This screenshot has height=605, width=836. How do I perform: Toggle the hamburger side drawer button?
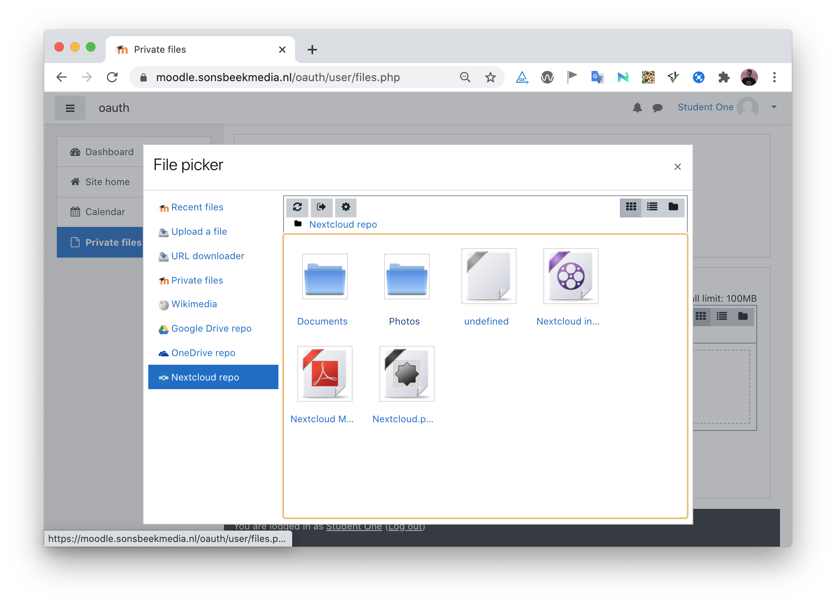click(x=70, y=108)
